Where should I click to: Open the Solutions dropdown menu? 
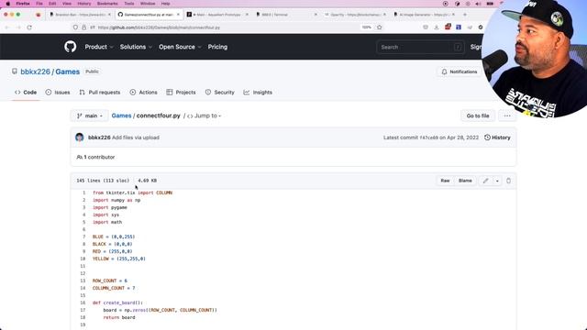tap(136, 47)
